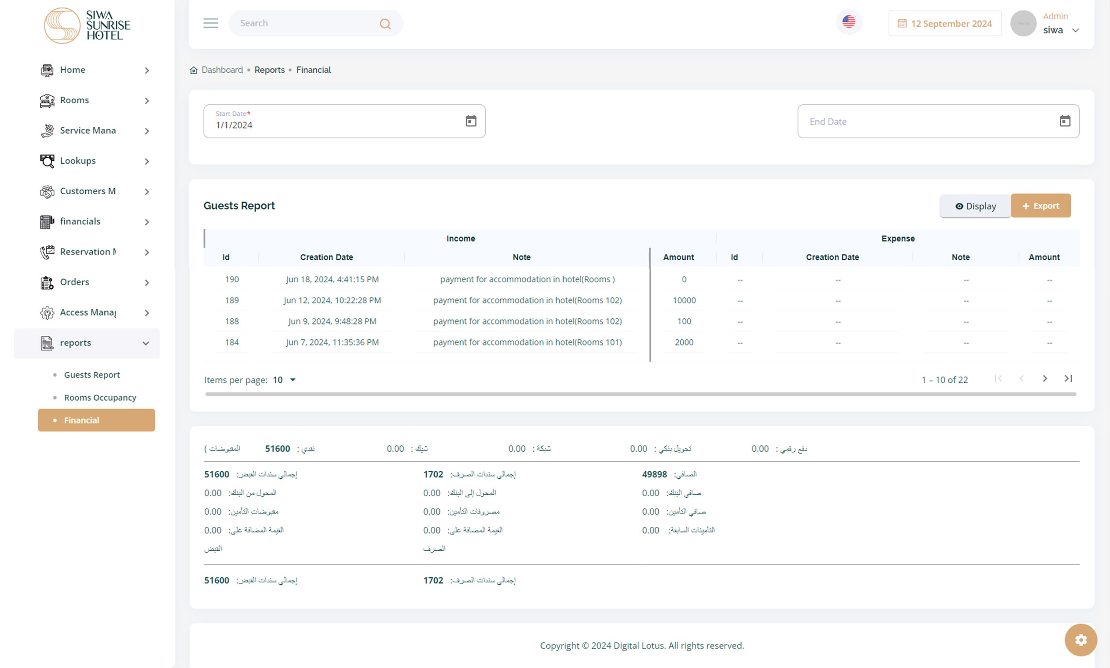
Task: Click the Rooms sidebar icon
Action: [47, 100]
